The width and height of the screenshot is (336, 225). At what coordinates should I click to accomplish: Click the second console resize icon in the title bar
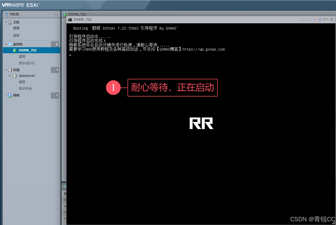[306, 20]
